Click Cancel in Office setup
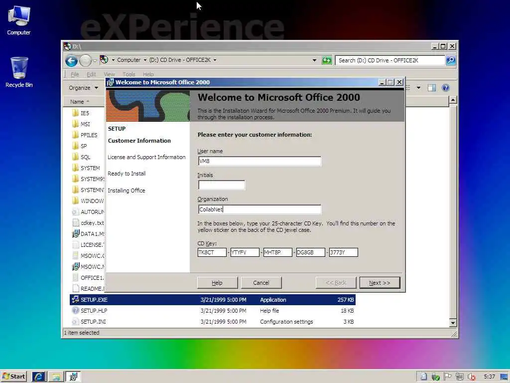Image resolution: width=510 pixels, height=383 pixels. (261, 283)
